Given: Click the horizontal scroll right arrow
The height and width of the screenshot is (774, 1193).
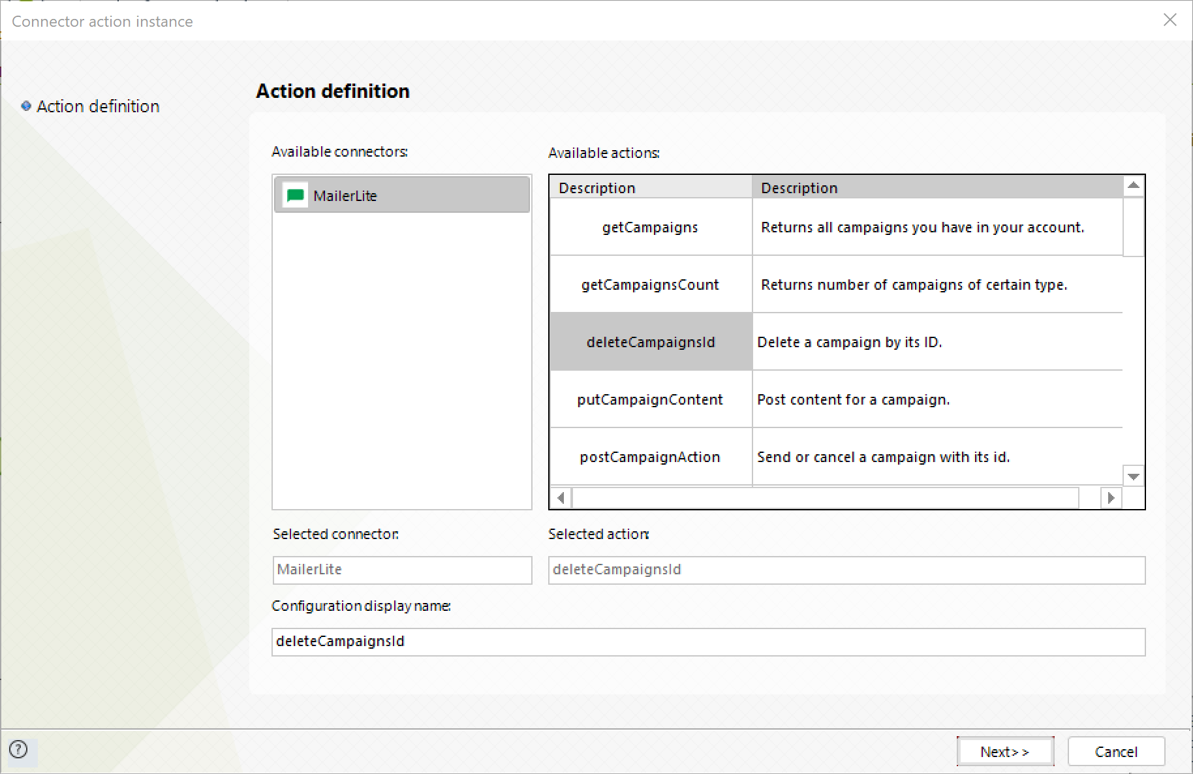Looking at the screenshot, I should point(1111,498).
